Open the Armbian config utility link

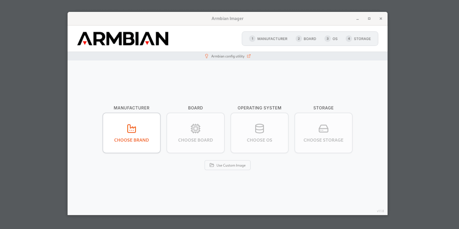pyautogui.click(x=228, y=56)
